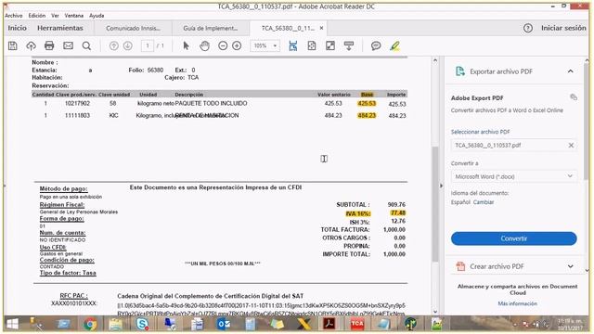
Task: Open the Find text magnifier icon
Action: (86, 45)
